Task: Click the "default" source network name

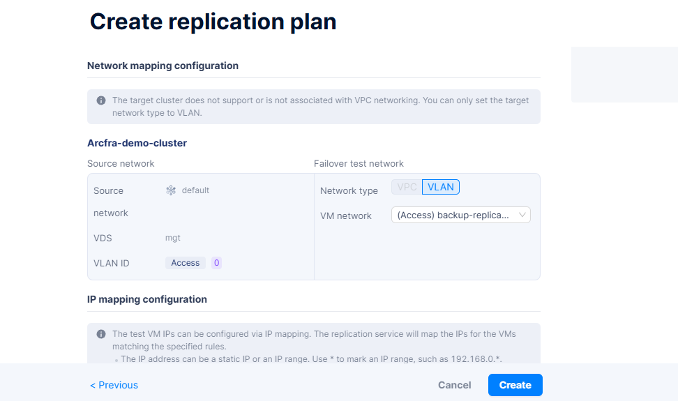Action: click(x=195, y=190)
